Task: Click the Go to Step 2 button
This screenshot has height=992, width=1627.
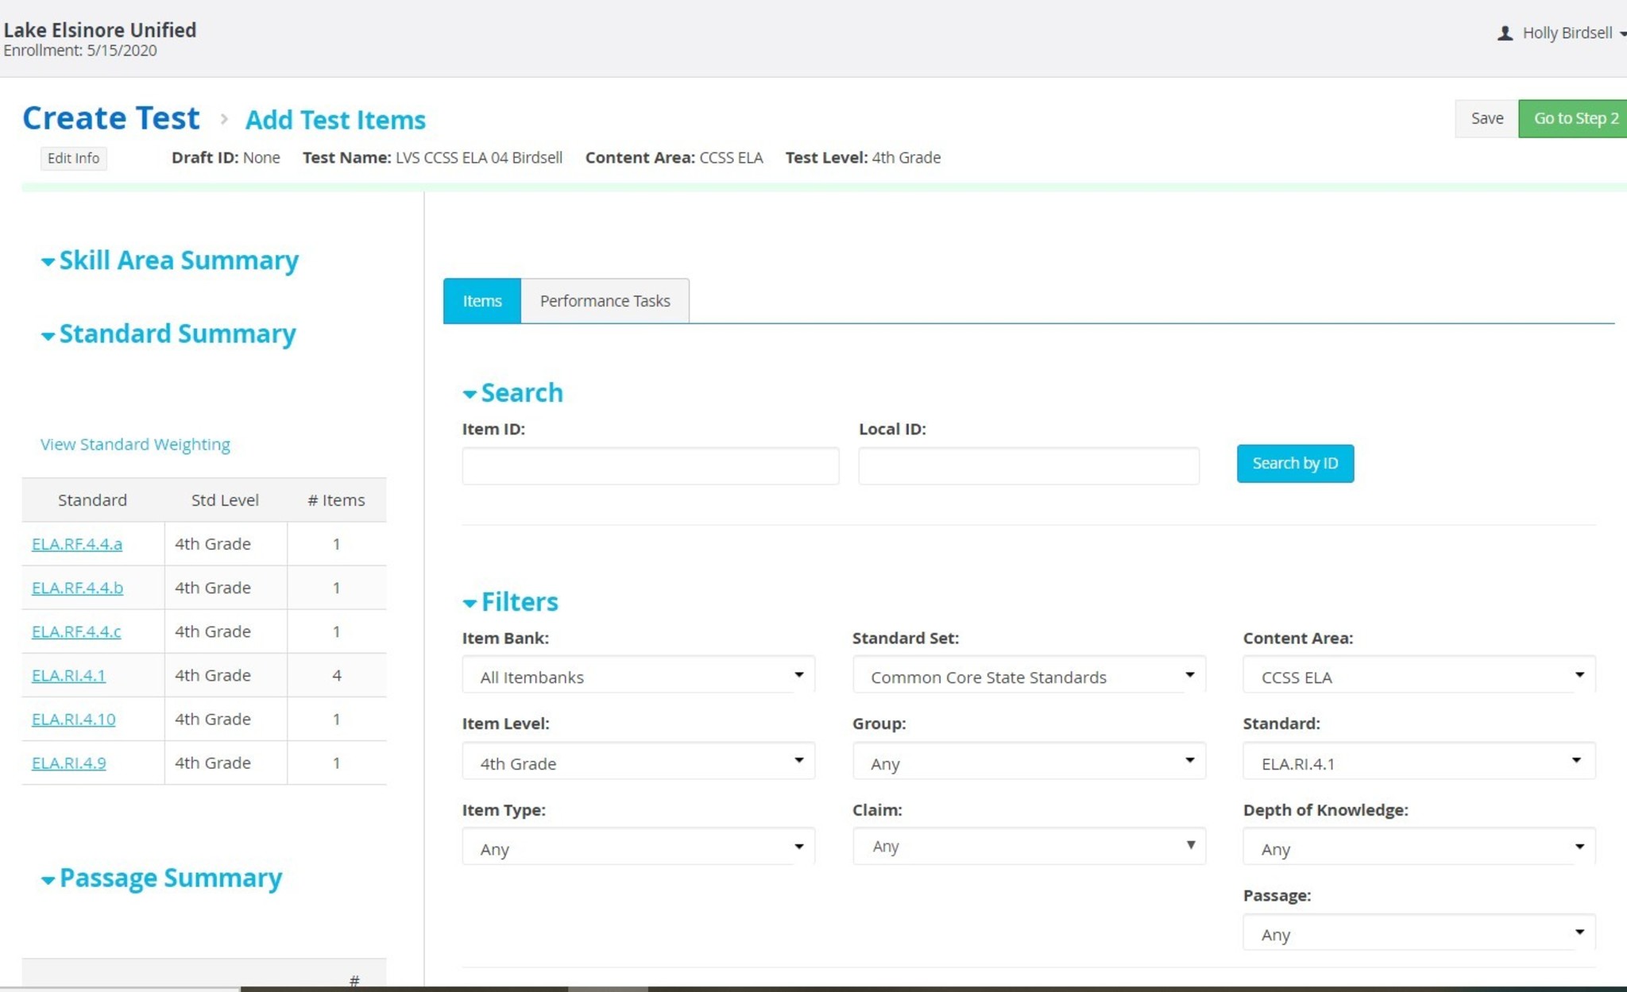Action: pyautogui.click(x=1574, y=118)
